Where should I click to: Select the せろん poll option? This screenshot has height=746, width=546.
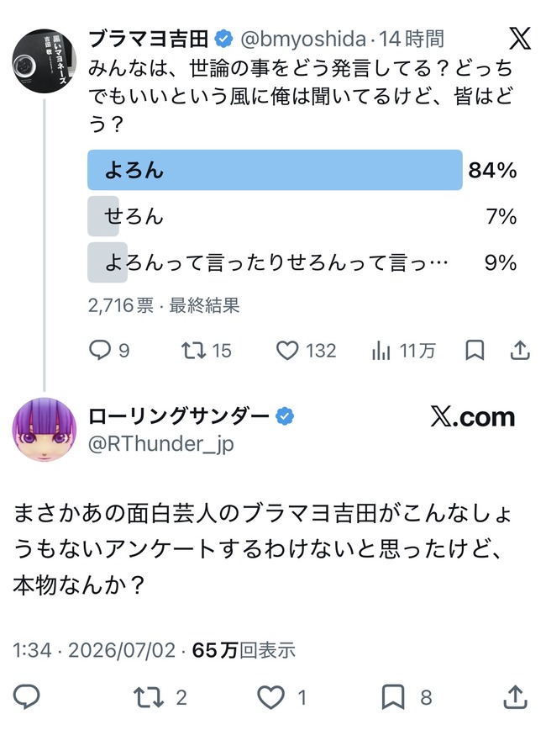point(302,216)
